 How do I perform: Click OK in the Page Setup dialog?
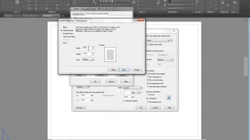(141, 108)
